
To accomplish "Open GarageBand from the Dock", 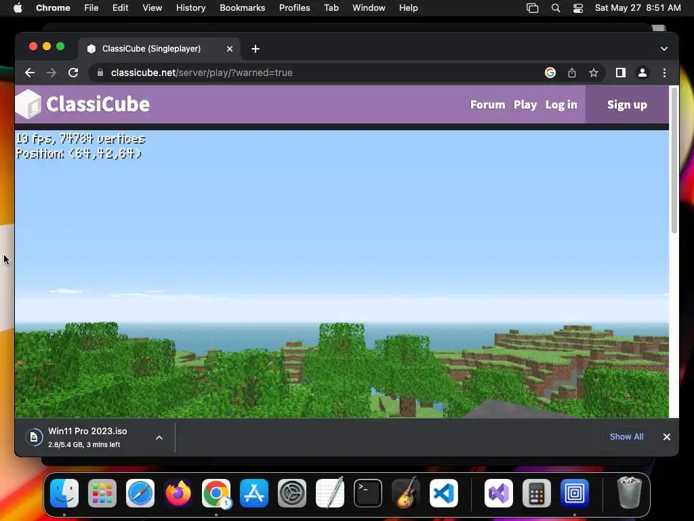I will point(406,493).
